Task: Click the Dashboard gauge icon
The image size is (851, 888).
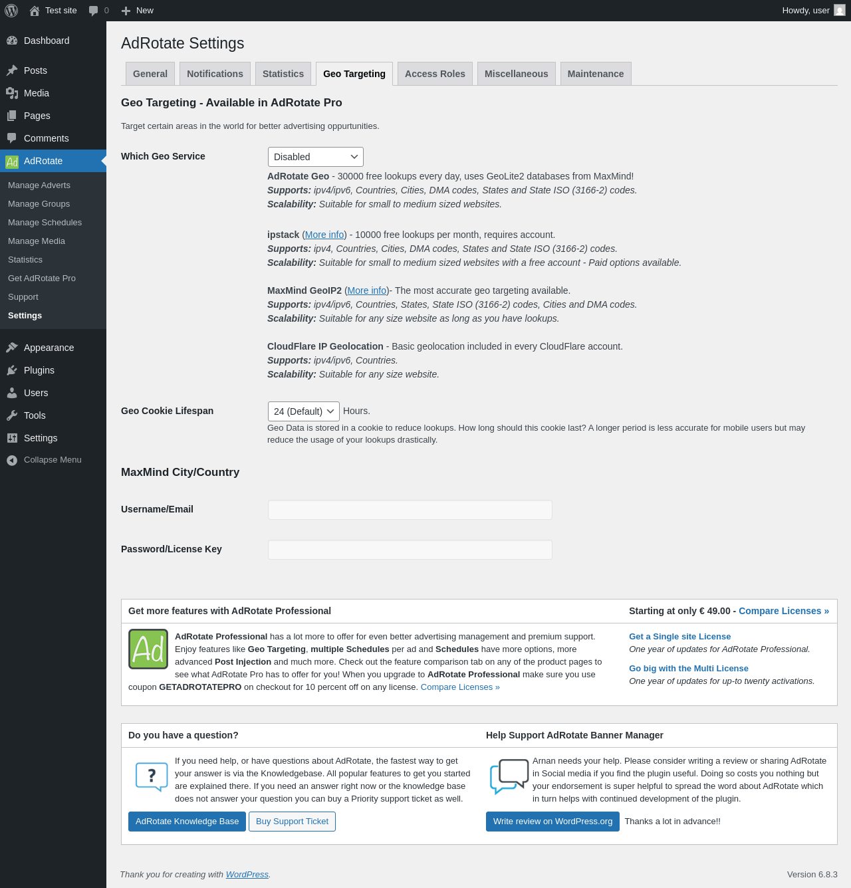Action: coord(12,41)
